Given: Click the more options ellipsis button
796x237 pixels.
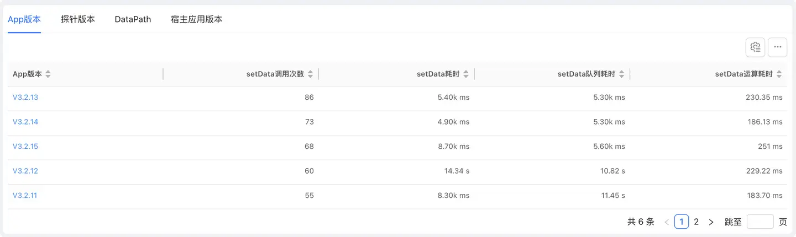Looking at the screenshot, I should 777,47.
